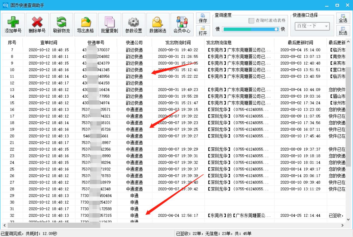This screenshot has height=237, width=353.
Task: Click the 保存 (Save) button
Action: pos(203,18)
